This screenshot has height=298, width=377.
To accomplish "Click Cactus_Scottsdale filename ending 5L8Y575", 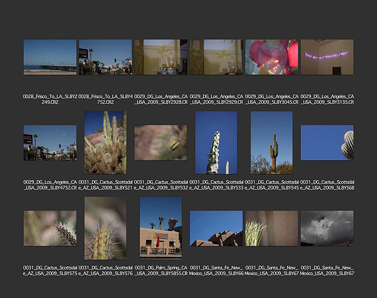I will coord(50,270).
